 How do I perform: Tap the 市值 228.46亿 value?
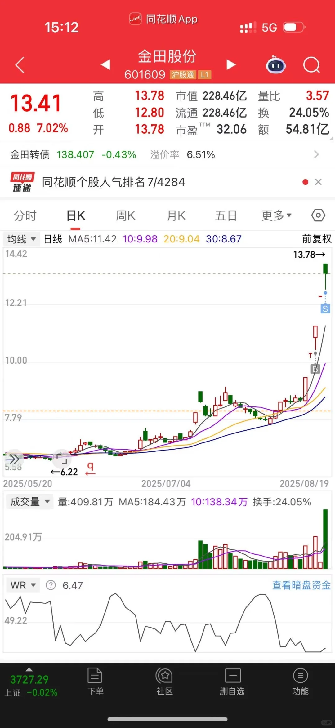pos(225,96)
